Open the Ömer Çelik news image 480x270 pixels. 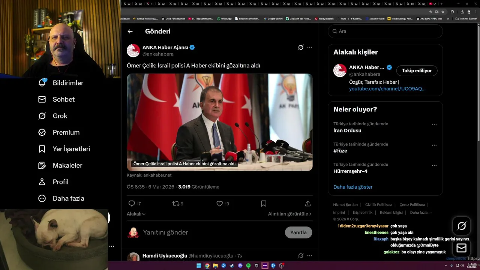(219, 122)
